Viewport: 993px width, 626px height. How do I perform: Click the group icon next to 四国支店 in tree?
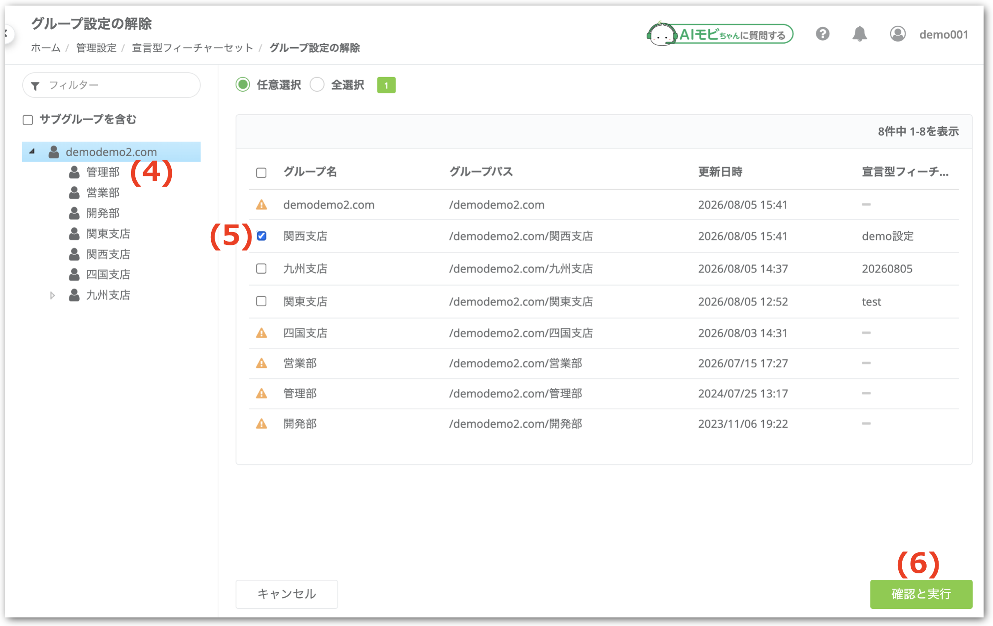pyautogui.click(x=74, y=274)
